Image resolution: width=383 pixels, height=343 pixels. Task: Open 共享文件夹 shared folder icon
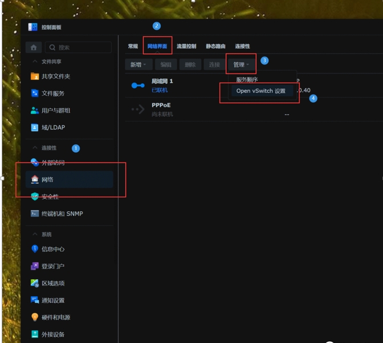[35, 76]
